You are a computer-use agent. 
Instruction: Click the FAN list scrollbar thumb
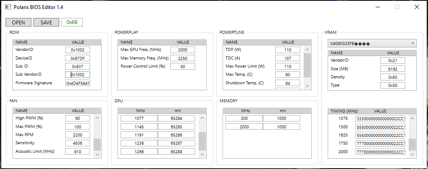pos(97,145)
